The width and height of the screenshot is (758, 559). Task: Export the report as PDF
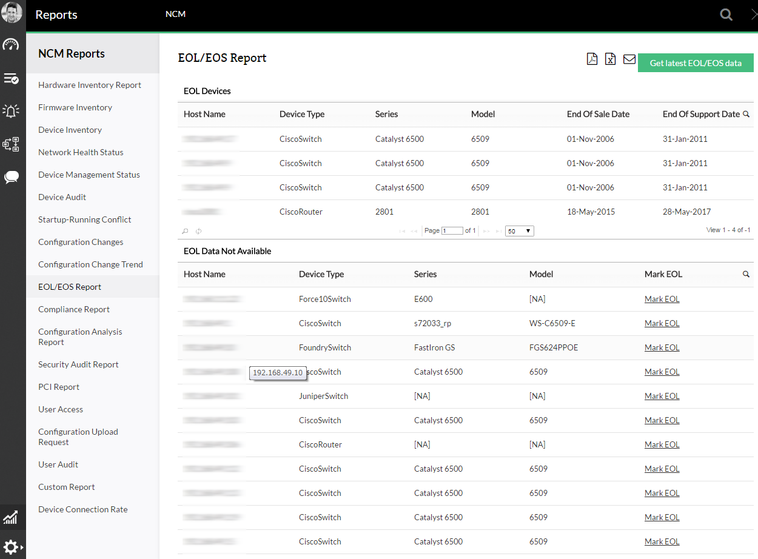coord(592,59)
